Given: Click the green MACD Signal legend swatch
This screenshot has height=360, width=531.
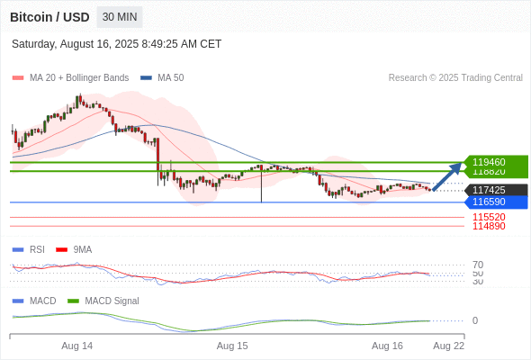Looking at the screenshot, I should tap(73, 301).
